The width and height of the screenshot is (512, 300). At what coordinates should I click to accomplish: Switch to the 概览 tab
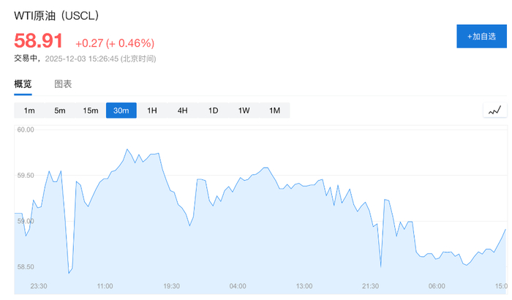23,84
